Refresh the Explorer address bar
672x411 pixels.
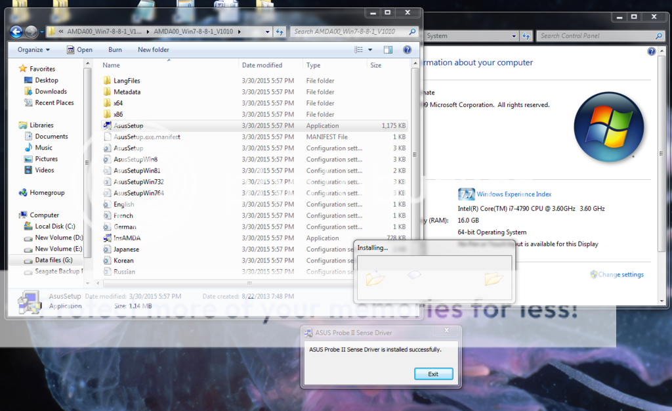(280, 32)
